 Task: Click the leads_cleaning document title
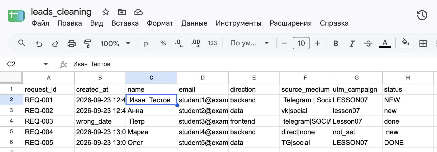(61, 12)
